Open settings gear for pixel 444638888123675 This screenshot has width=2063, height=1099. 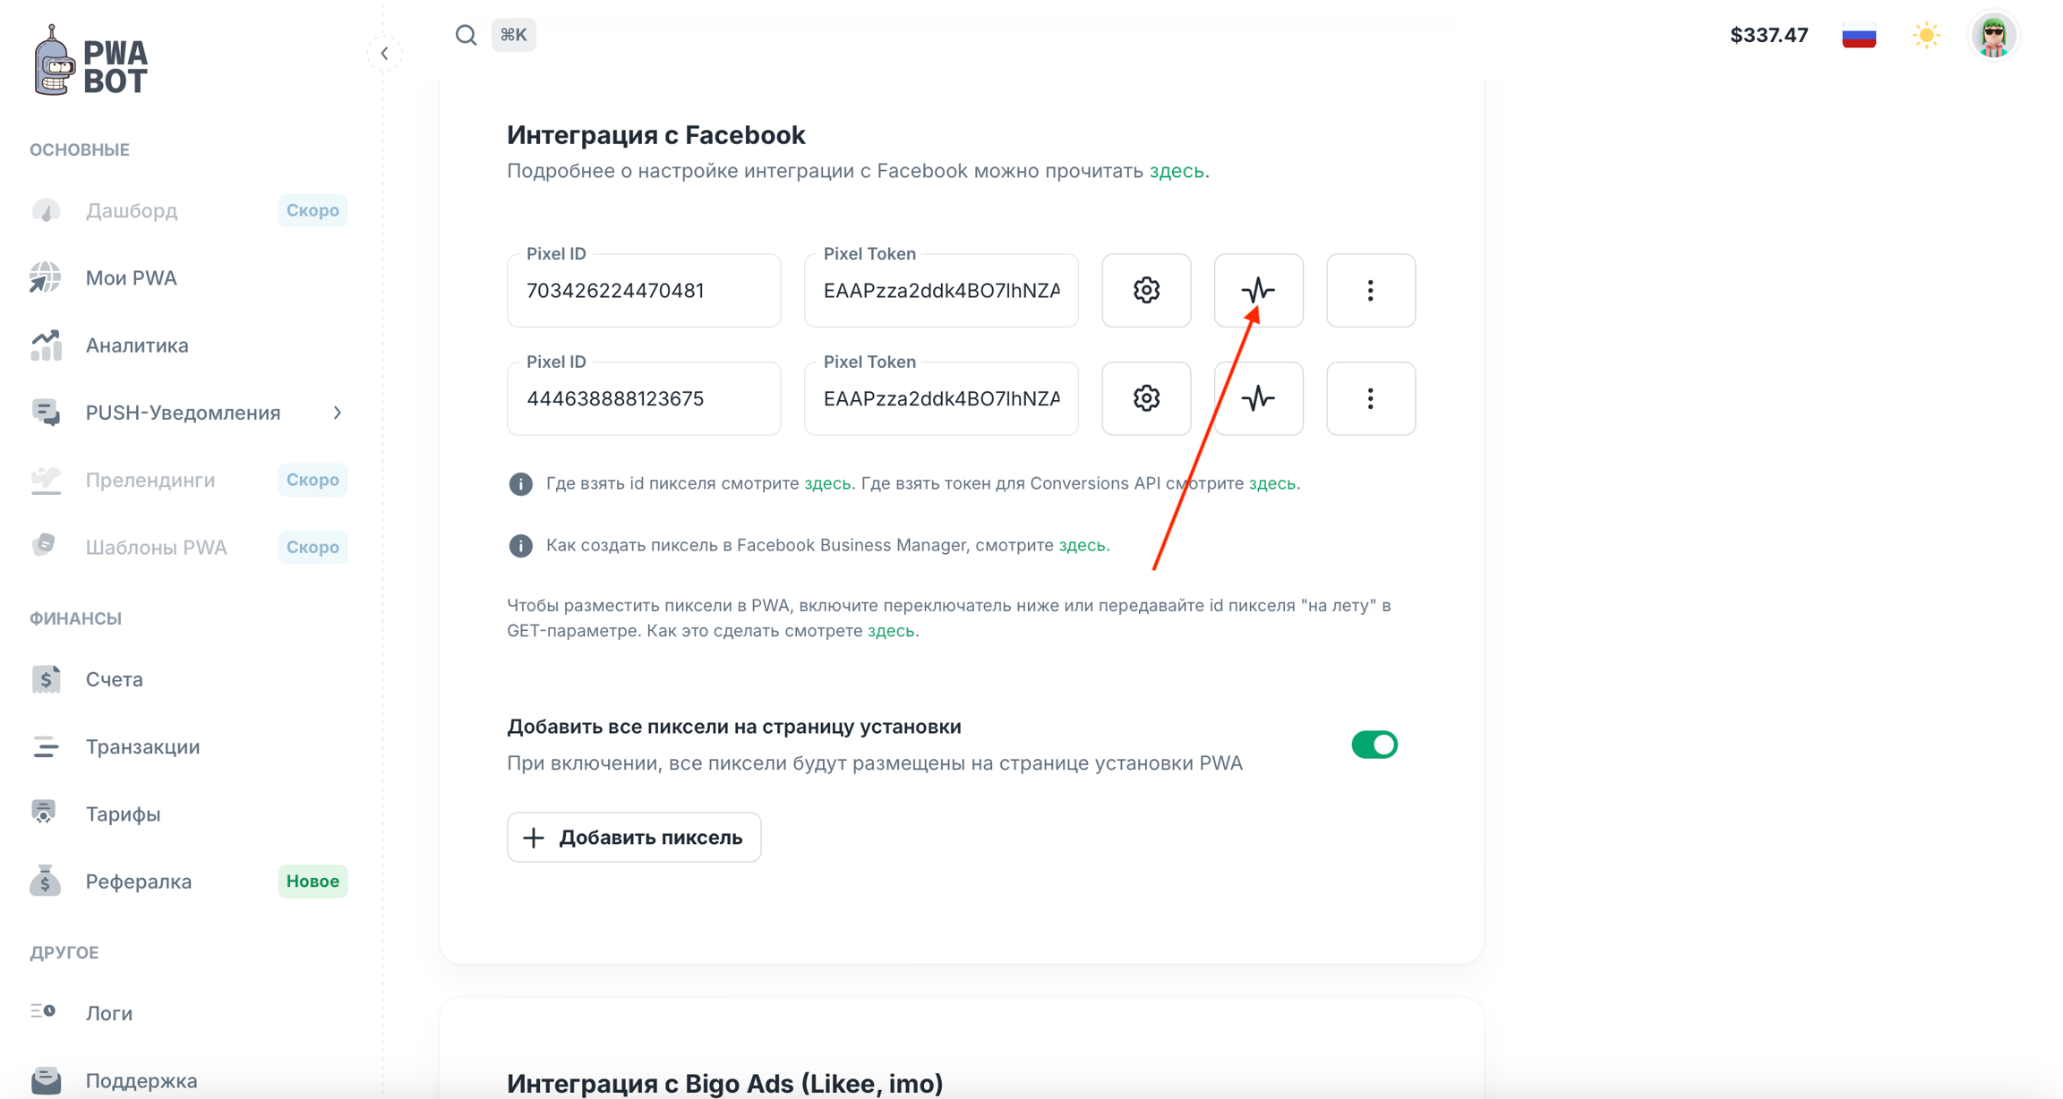point(1146,398)
